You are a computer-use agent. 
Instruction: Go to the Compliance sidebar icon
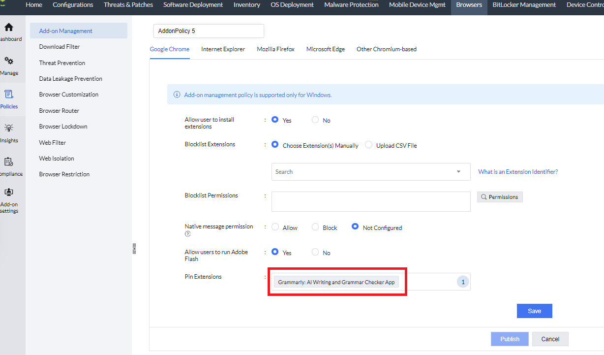pyautogui.click(x=9, y=162)
